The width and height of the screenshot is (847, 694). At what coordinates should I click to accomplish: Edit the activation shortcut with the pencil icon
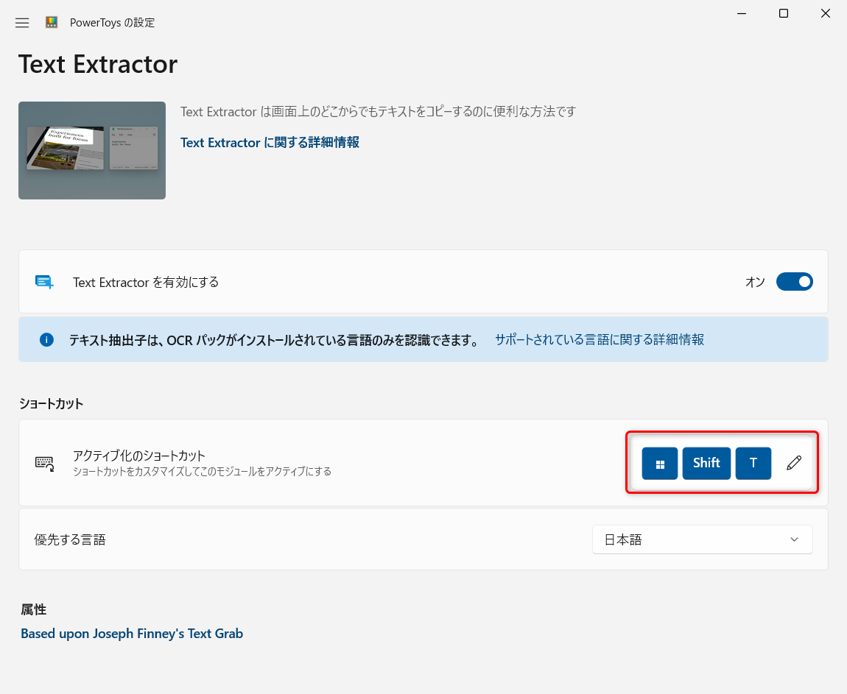click(x=793, y=463)
